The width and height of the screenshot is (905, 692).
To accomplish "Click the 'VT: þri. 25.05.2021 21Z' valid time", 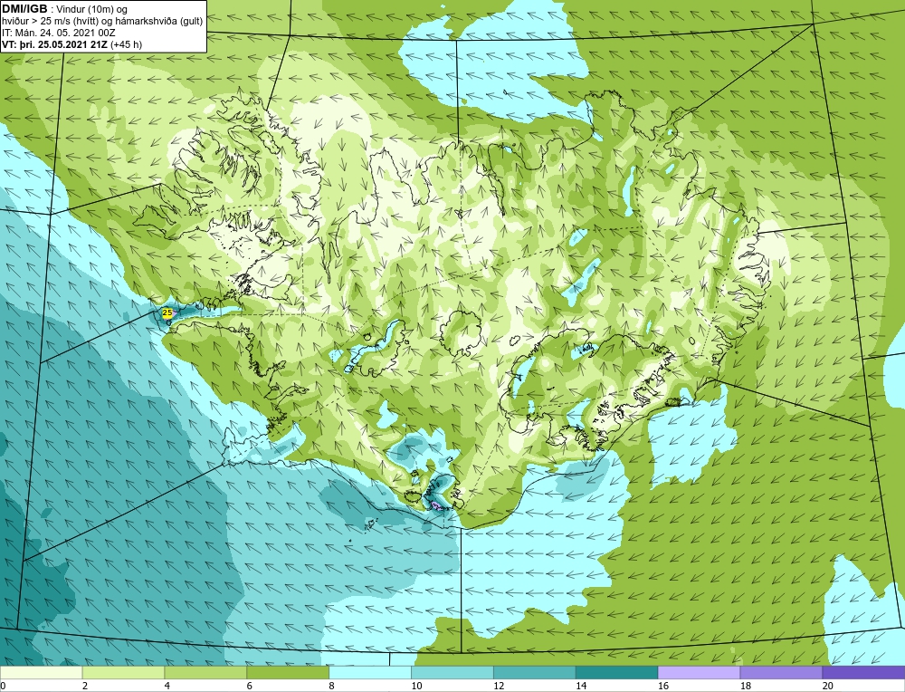I will click(x=55, y=43).
